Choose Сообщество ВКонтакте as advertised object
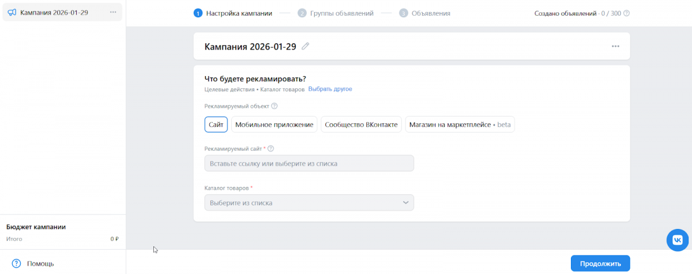692x274 pixels. tap(361, 125)
